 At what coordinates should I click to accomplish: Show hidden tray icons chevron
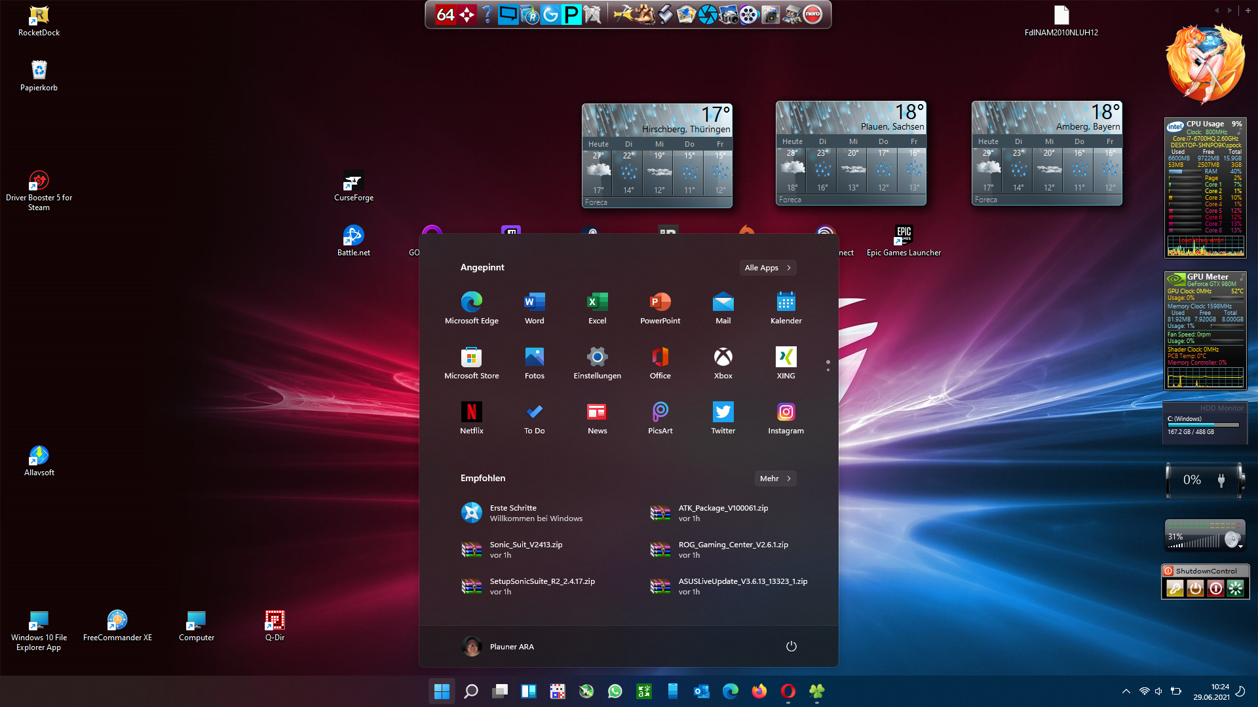click(x=1126, y=691)
